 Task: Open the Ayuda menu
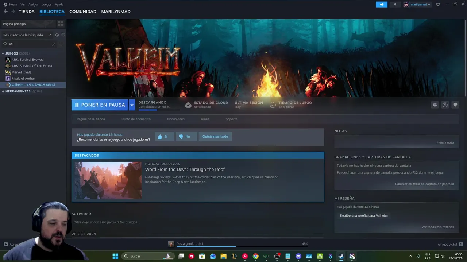(x=59, y=4)
